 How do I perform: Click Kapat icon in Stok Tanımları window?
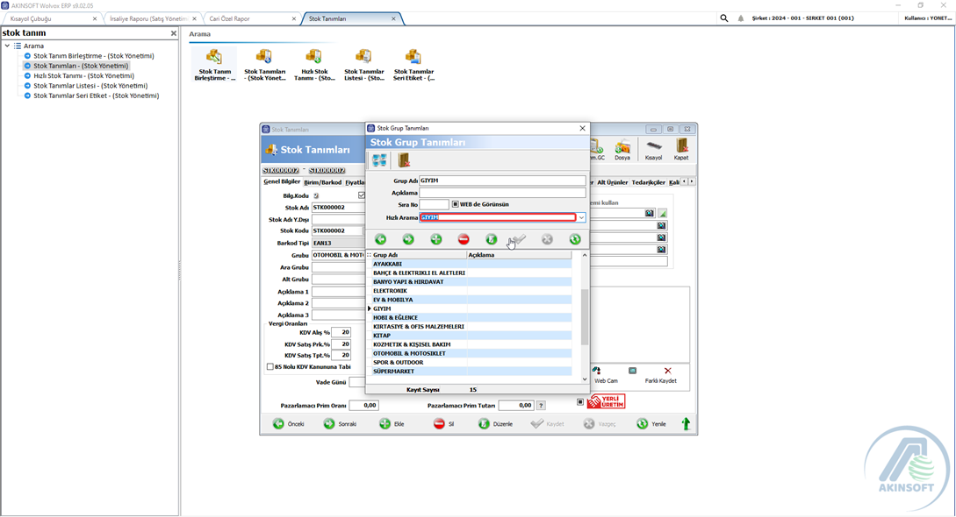(x=681, y=149)
